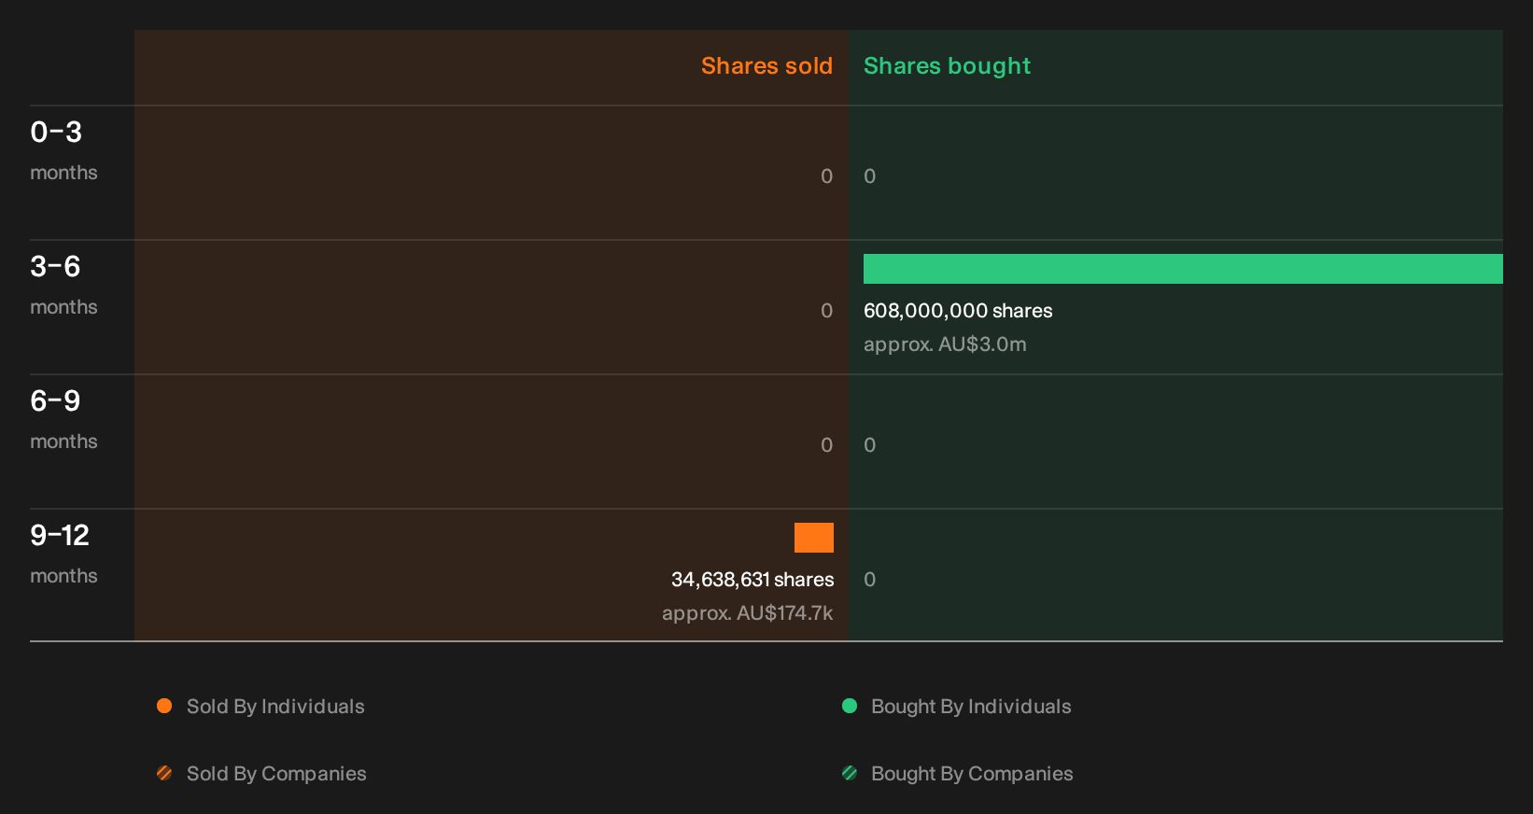Viewport: 1533px width, 814px height.
Task: Select the orange 34,638,631 shares sold bar
Action: pyautogui.click(x=814, y=538)
